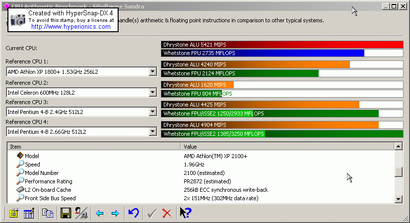The width and height of the screenshot is (410, 223).
Task: Click the notepad options icon in toolbar
Action: click(x=13, y=213)
